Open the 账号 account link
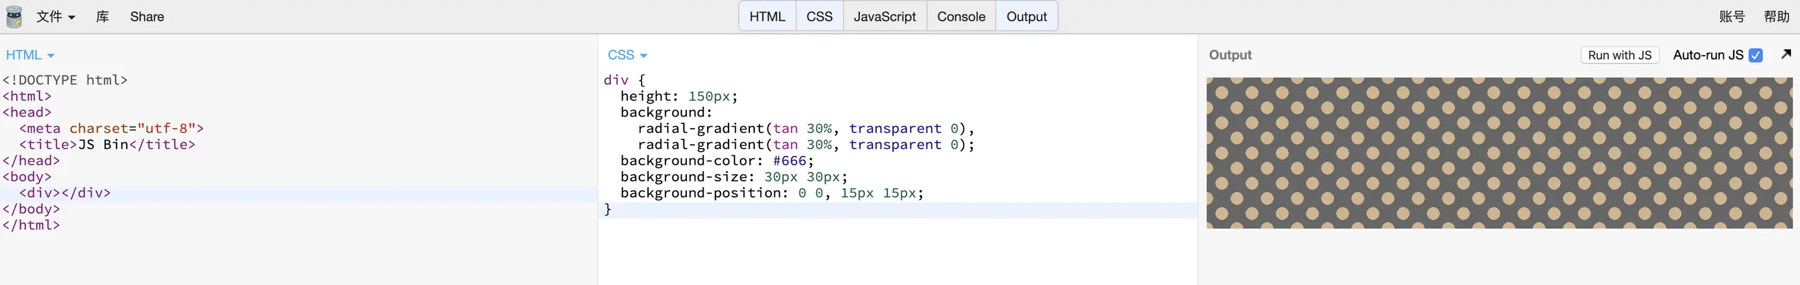Screen dimensions: 1800x285 (x=1732, y=17)
